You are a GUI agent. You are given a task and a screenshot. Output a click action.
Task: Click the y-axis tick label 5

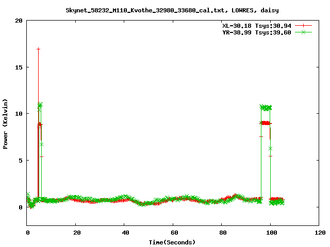click(21, 161)
